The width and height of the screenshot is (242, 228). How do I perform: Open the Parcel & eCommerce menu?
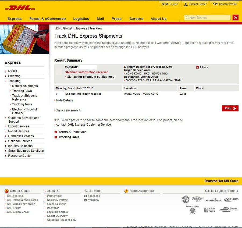pyautogui.click(x=48, y=19)
